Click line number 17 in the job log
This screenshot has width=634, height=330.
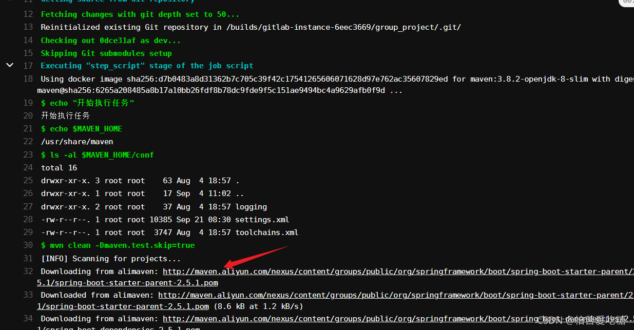(28, 66)
